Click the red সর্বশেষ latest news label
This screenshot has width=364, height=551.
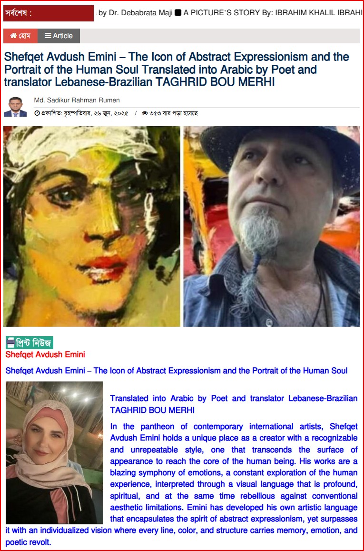(49, 13)
